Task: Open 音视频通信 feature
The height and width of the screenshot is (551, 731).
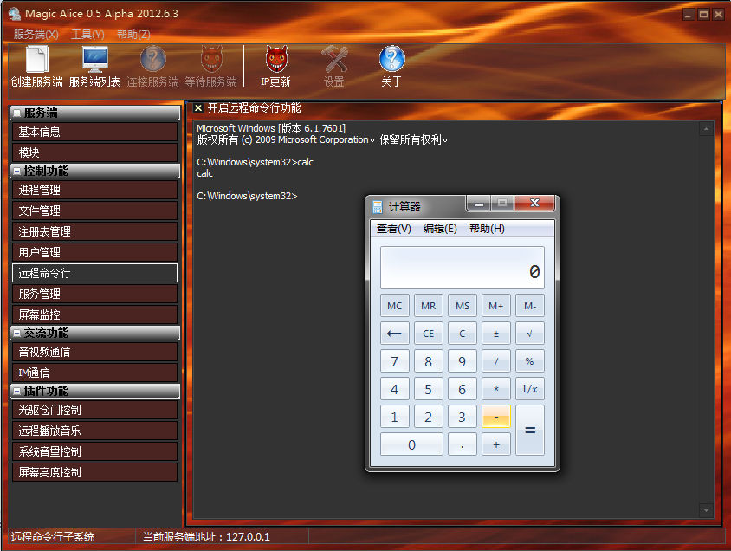Action: tap(94, 352)
